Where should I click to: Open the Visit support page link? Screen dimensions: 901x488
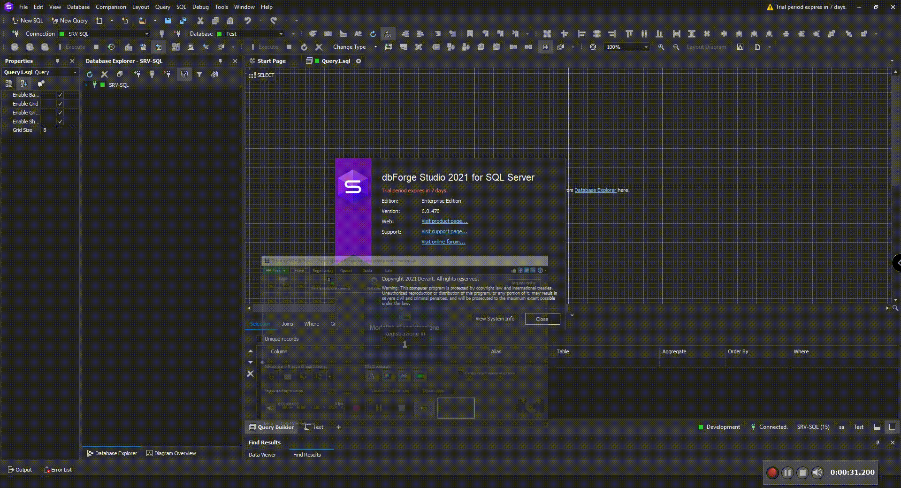[444, 232]
